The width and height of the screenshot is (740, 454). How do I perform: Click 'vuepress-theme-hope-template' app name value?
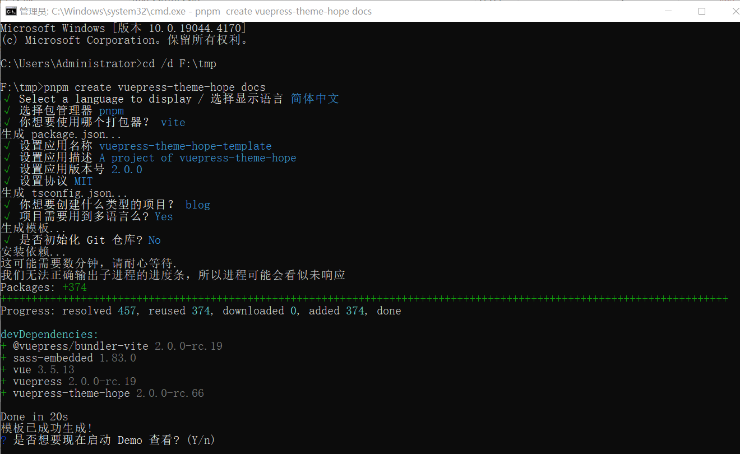coord(186,146)
